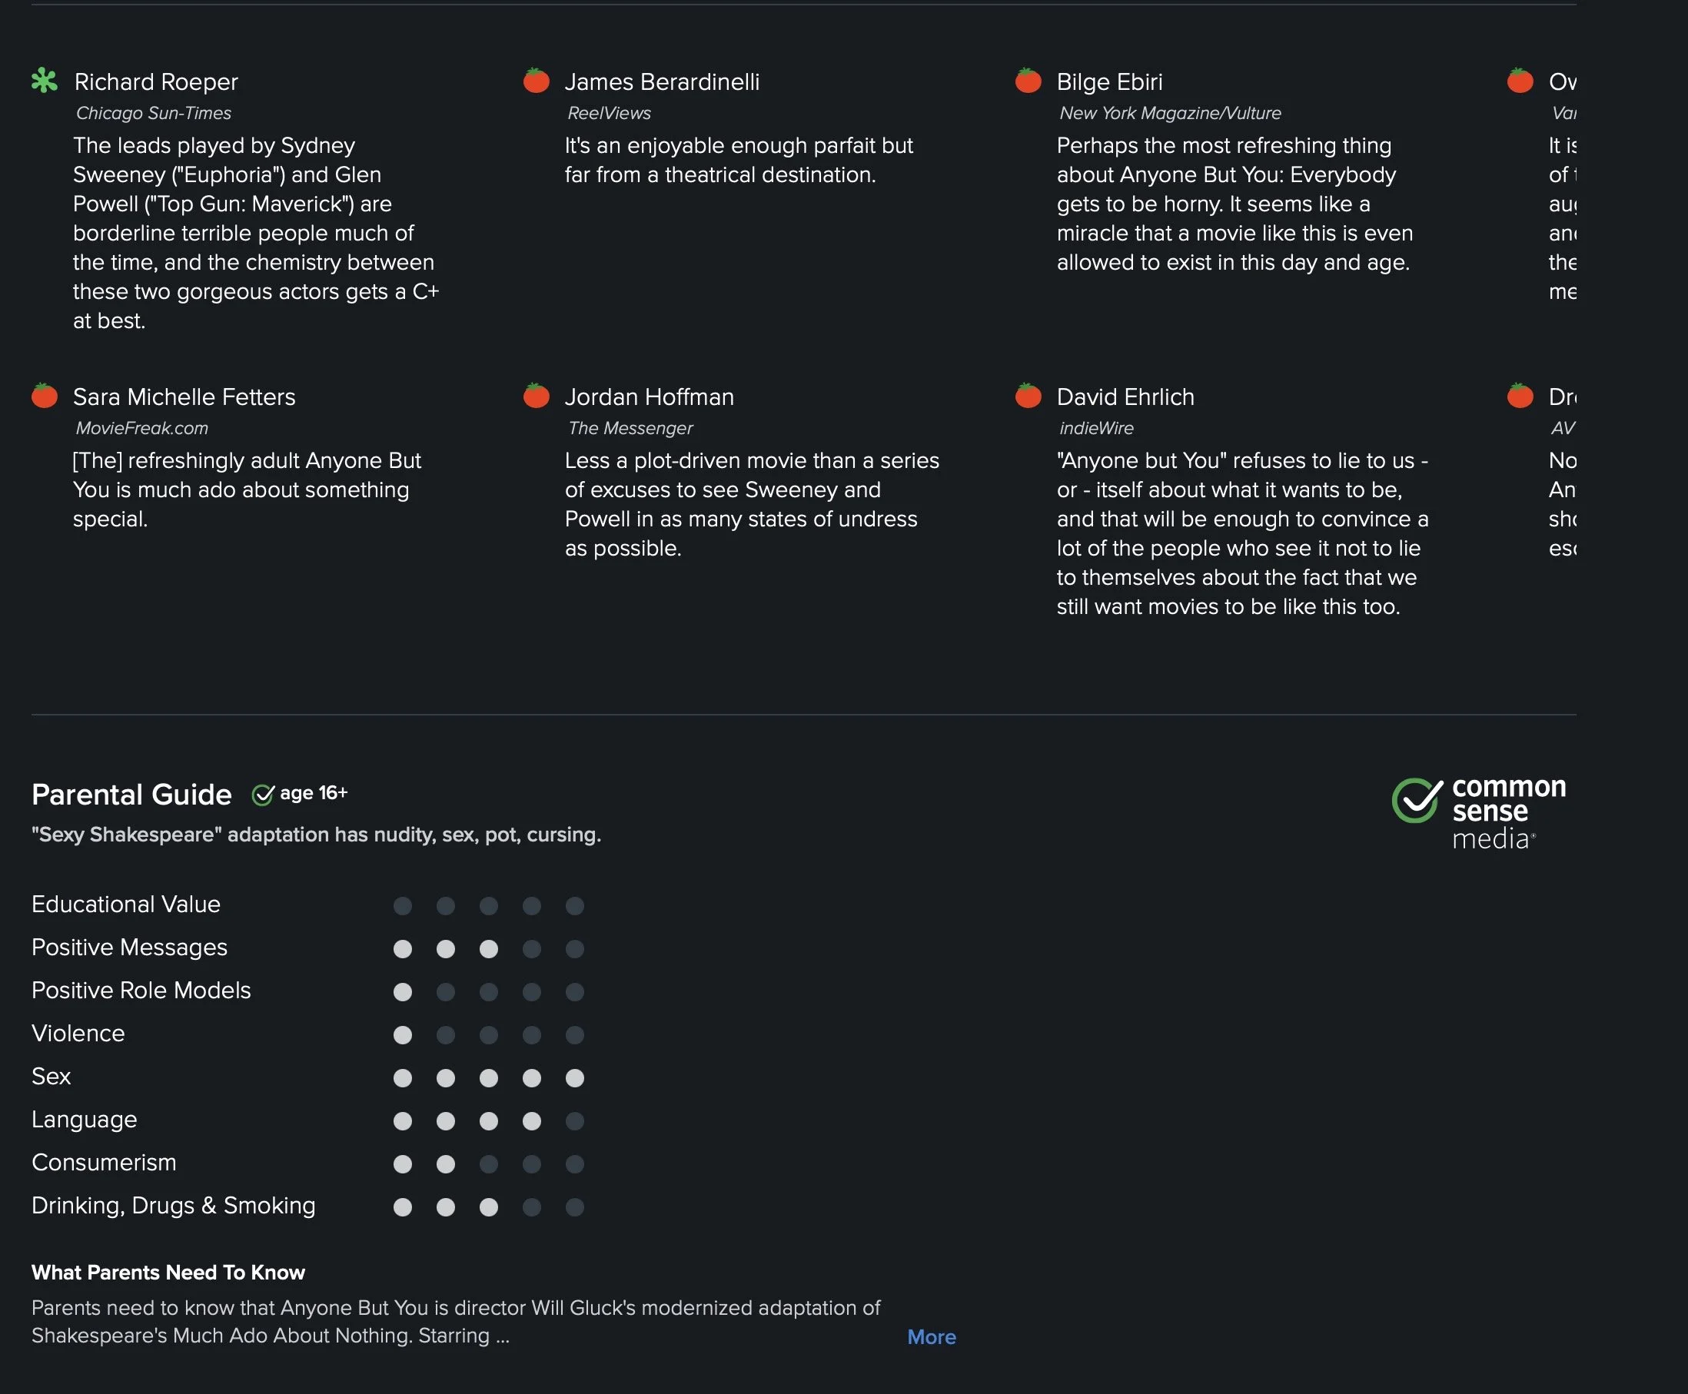Click the Parental Guide heading

pyautogui.click(x=131, y=794)
